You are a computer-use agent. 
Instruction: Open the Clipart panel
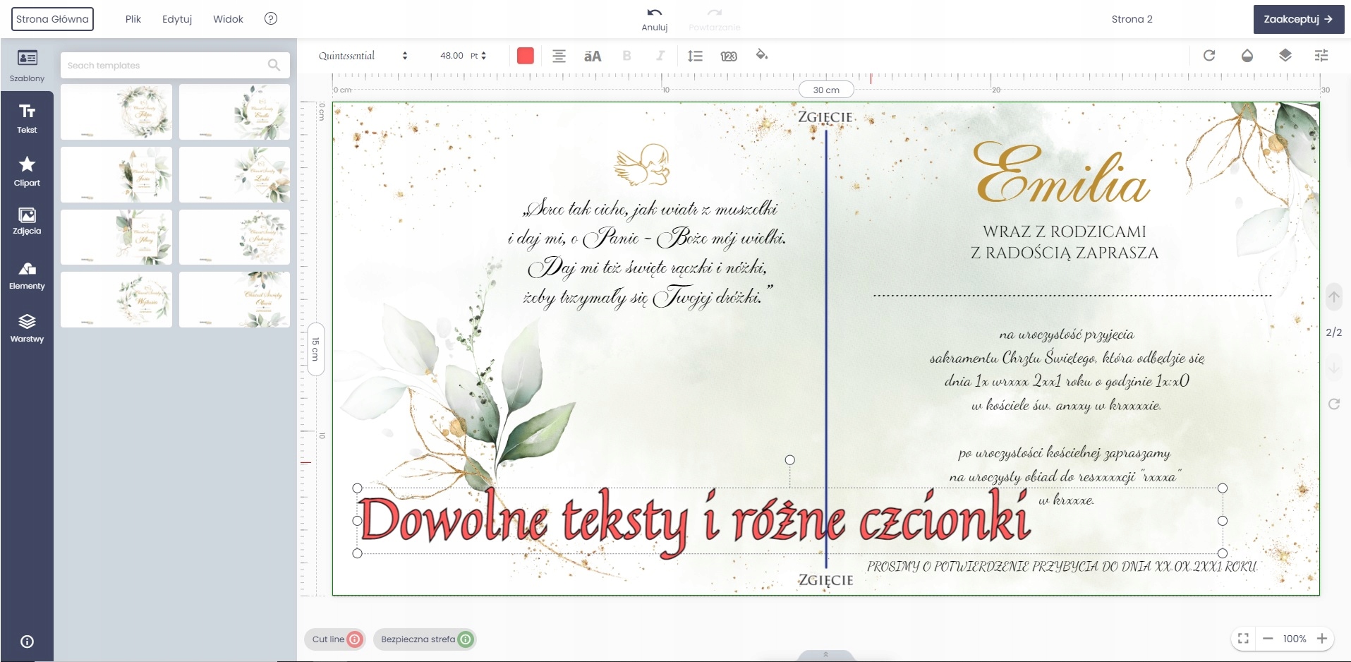pyautogui.click(x=27, y=171)
